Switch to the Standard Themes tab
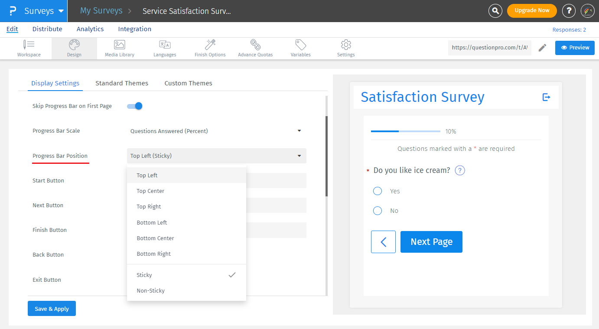 point(122,83)
